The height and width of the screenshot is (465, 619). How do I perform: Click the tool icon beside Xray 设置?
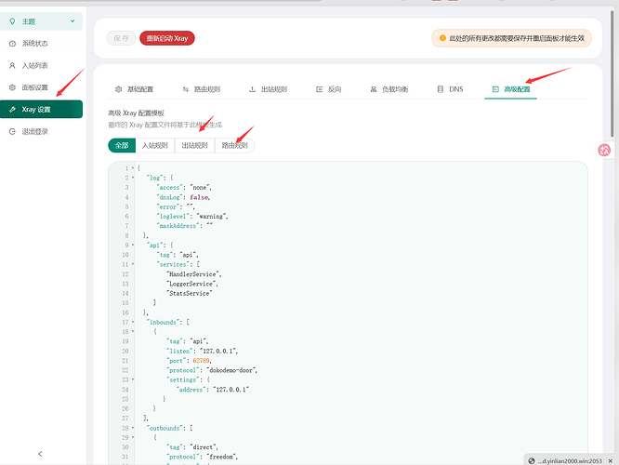pyautogui.click(x=12, y=110)
